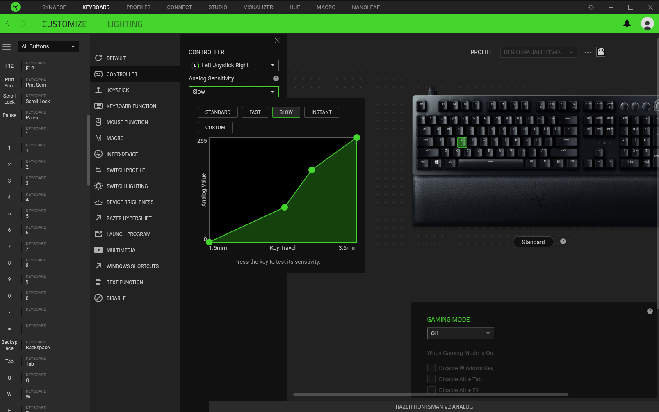Select the INSTANT sensitivity preset
659x412 pixels.
pos(322,112)
